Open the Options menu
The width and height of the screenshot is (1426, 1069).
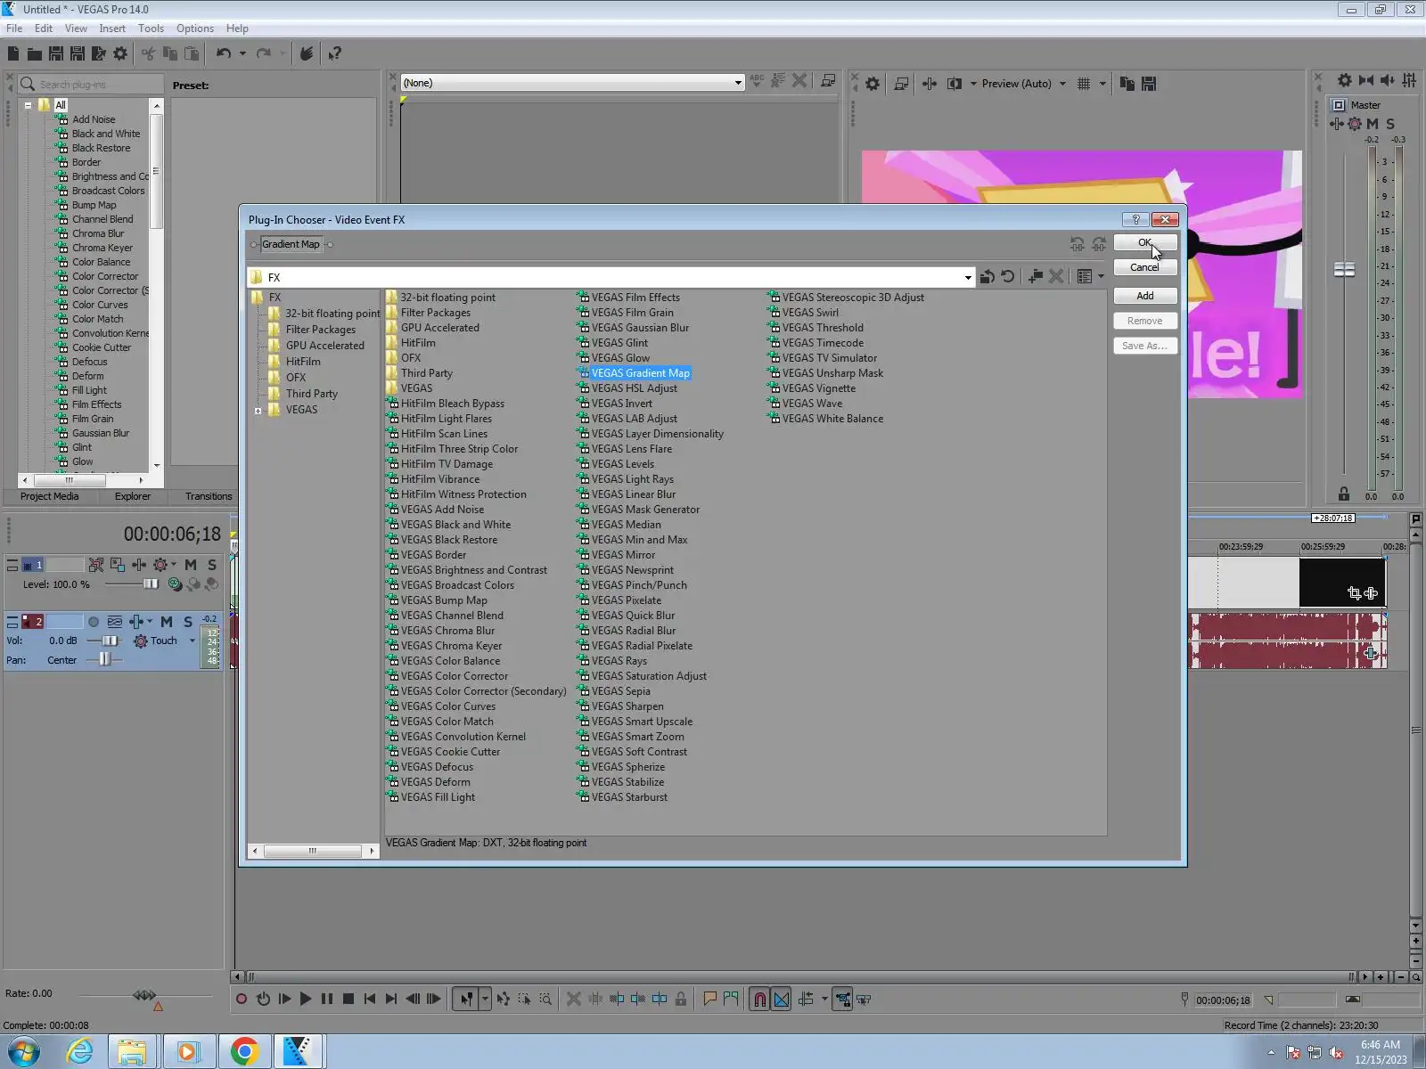[x=195, y=29]
